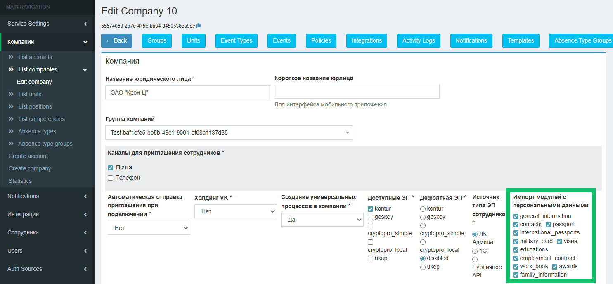Select kontur radio under Дефолтная ЭП
This screenshot has height=284, width=613.
[423, 209]
